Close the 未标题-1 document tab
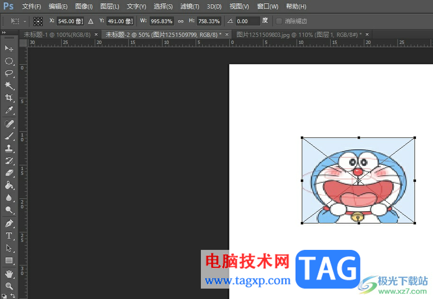433x299 pixels. click(96, 34)
